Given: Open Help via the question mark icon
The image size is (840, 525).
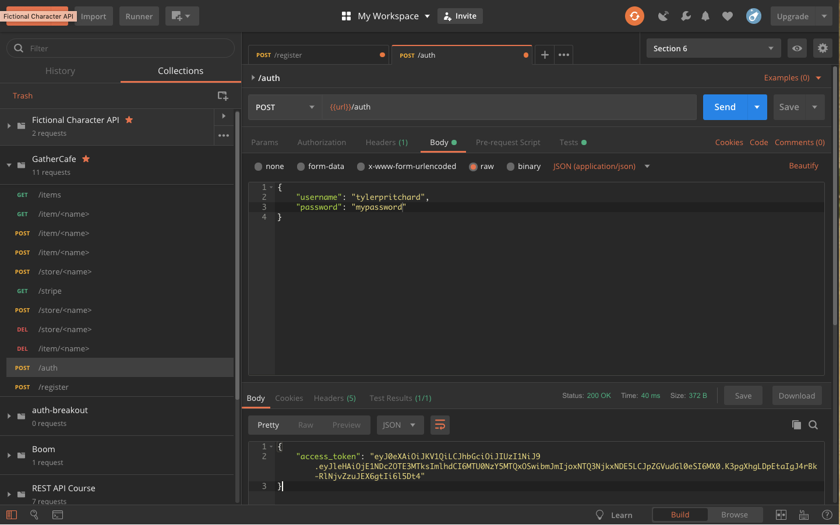Looking at the screenshot, I should 827,515.
